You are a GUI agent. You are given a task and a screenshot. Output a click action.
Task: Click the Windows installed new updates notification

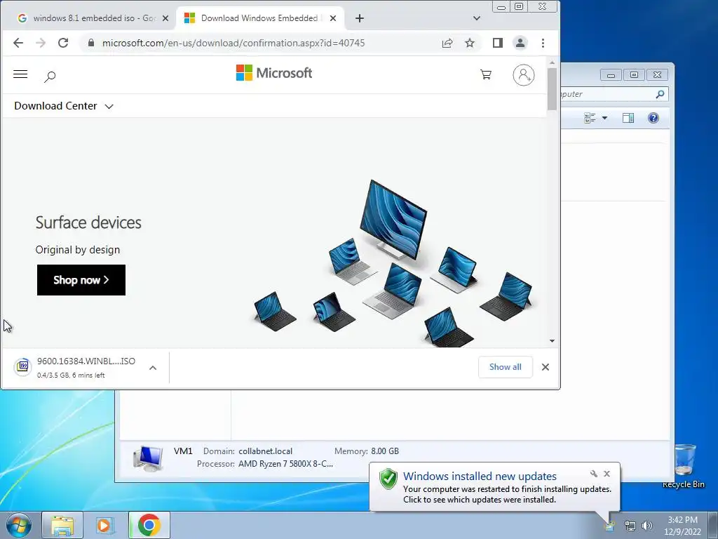click(x=494, y=487)
